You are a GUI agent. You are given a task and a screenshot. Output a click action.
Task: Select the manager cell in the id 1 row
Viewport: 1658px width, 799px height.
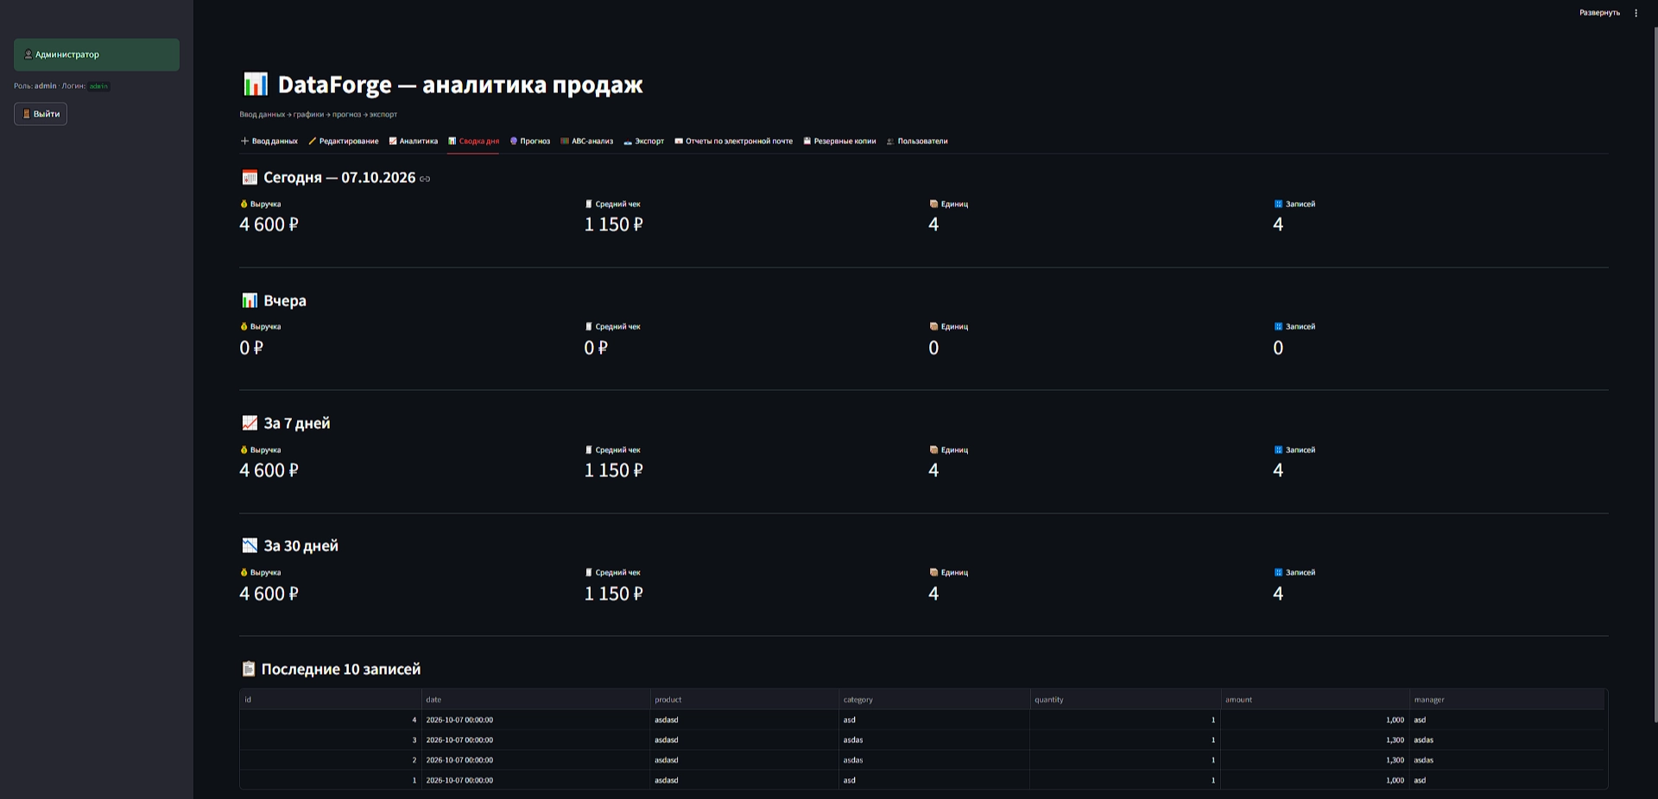click(1507, 780)
